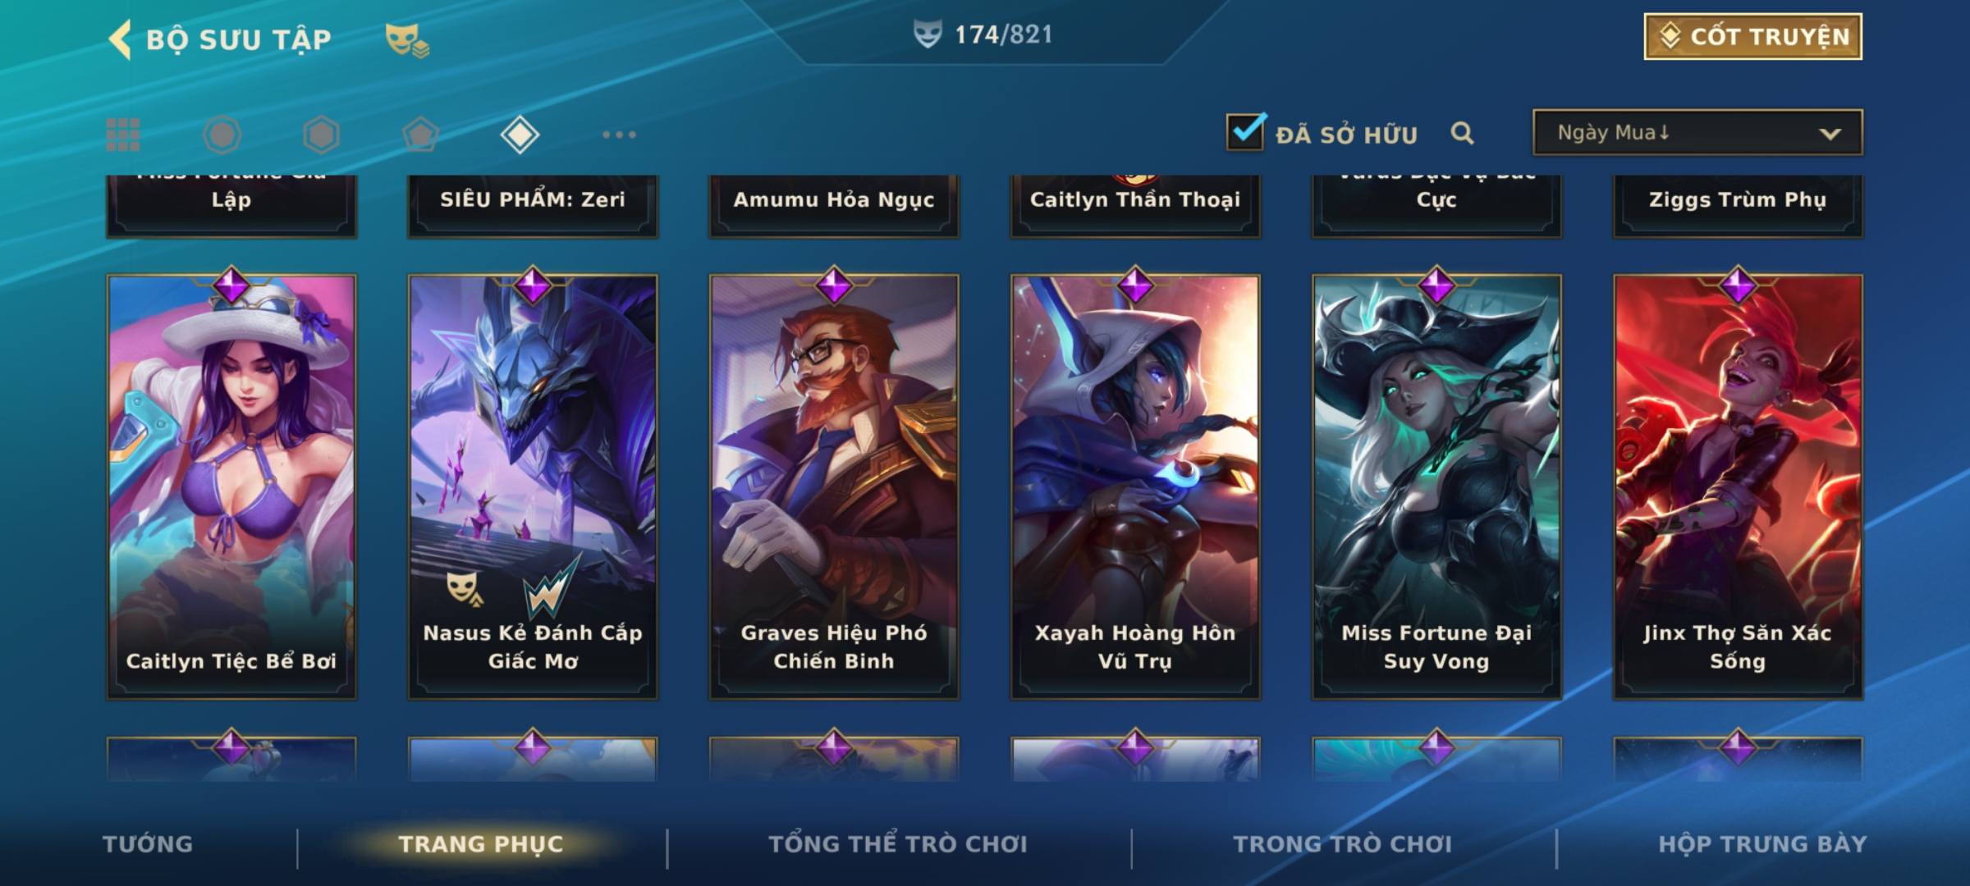Switch to the Tổng Thể Trò Chơi tab

(x=898, y=844)
